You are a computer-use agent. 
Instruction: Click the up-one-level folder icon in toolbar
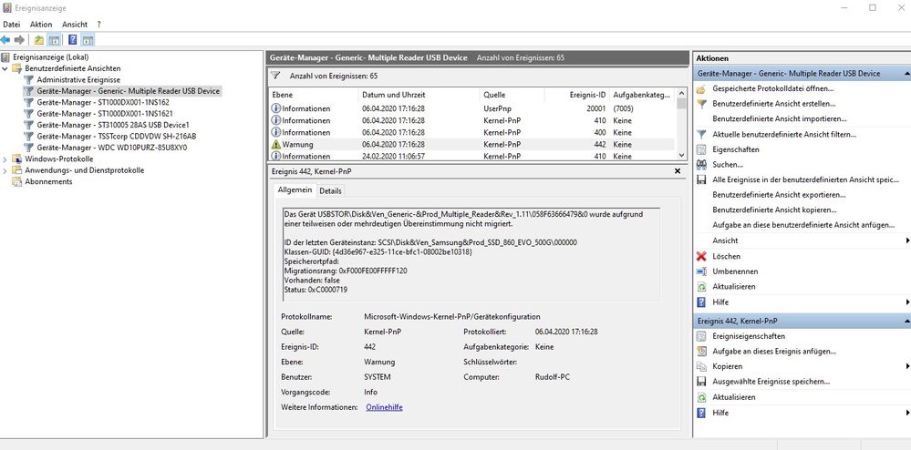click(38, 40)
